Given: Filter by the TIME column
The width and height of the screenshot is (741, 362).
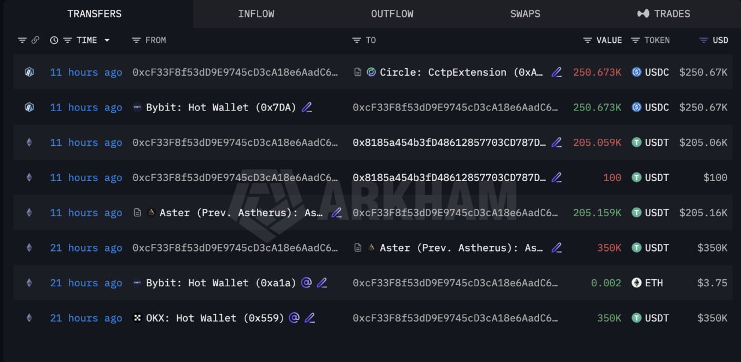Looking at the screenshot, I should pos(67,40).
